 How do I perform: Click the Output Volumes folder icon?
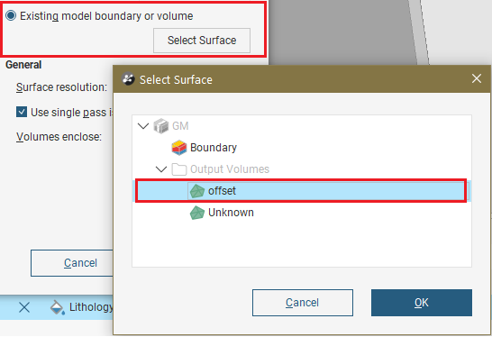click(x=179, y=169)
